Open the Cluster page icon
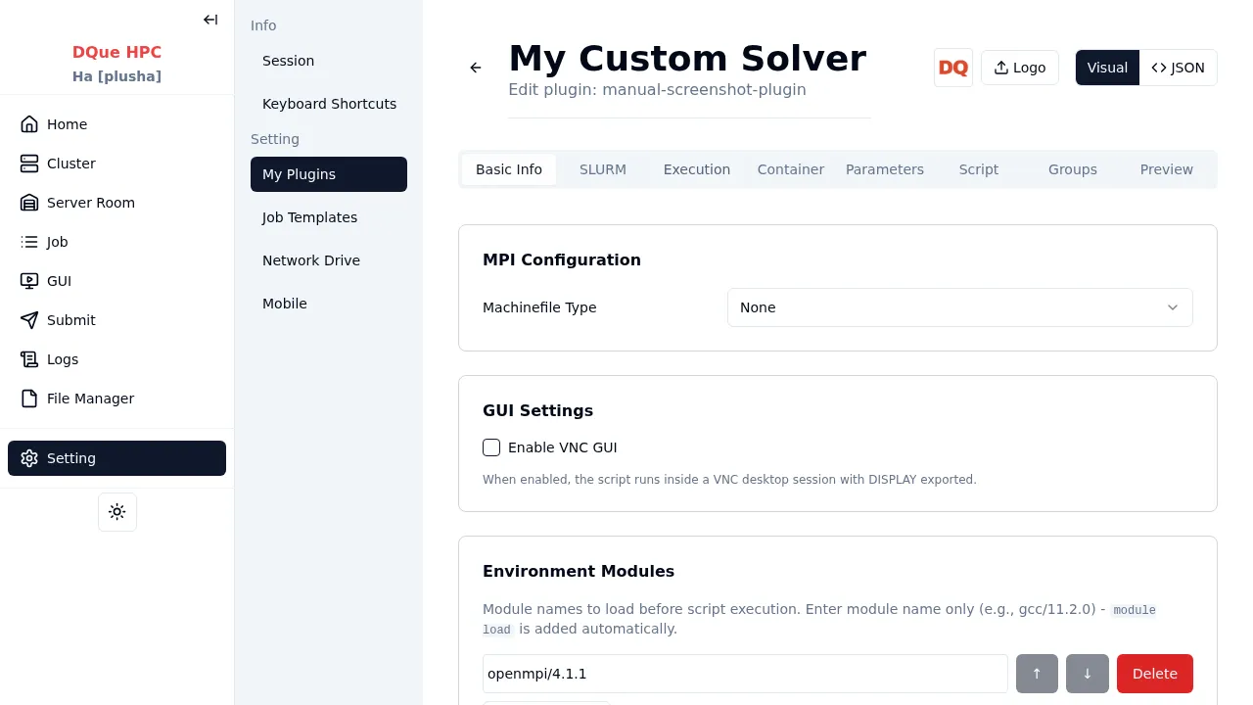 [x=29, y=164]
